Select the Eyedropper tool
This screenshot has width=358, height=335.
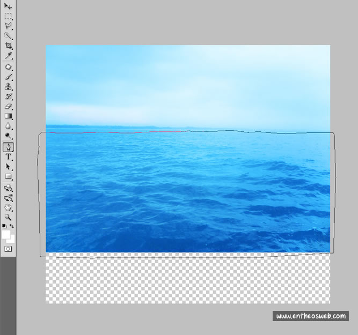click(8, 55)
